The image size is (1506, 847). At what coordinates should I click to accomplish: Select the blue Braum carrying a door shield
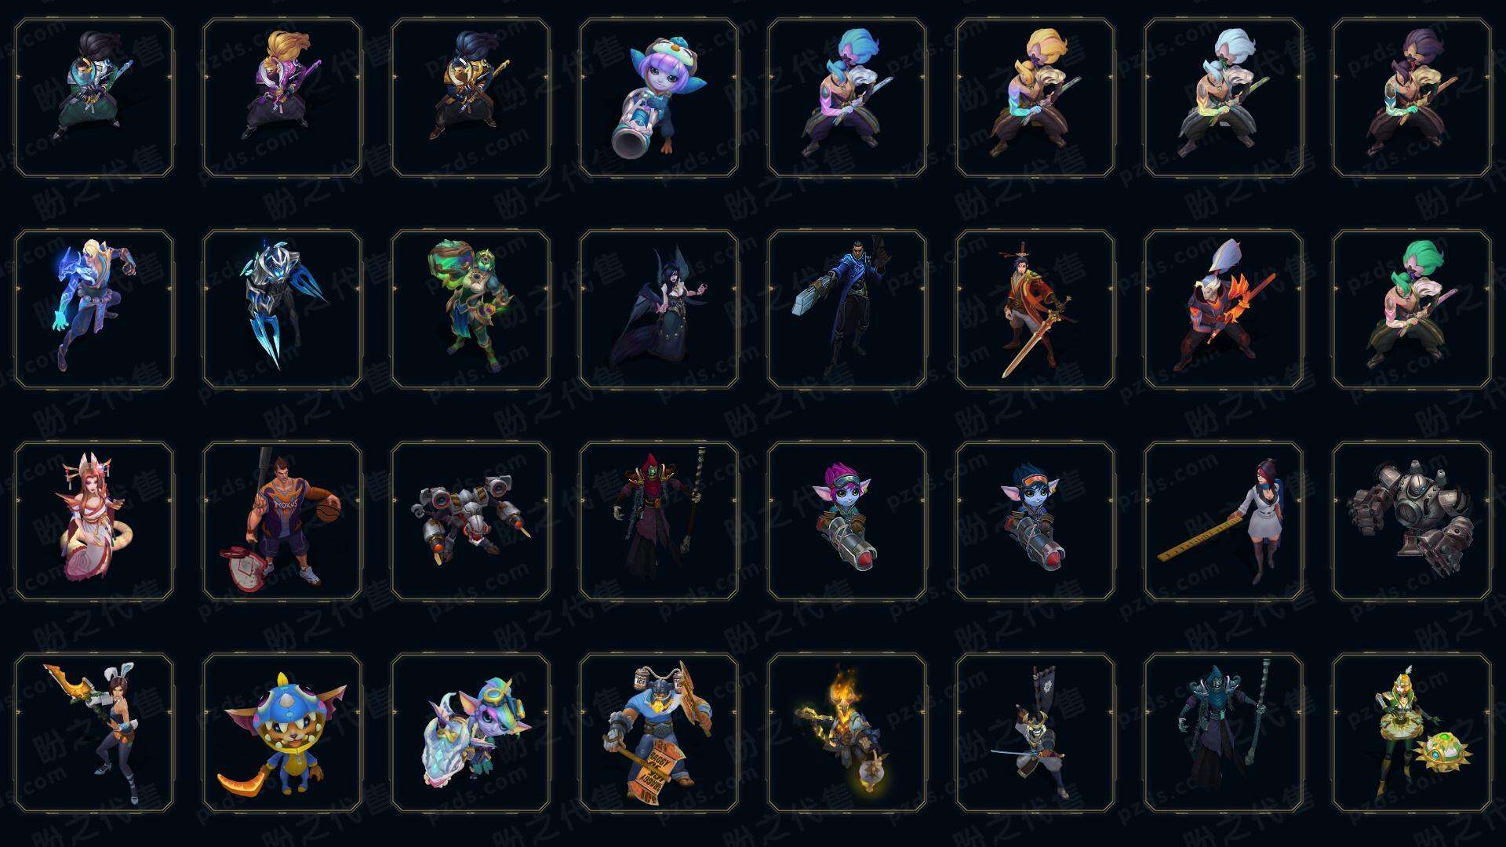659,733
